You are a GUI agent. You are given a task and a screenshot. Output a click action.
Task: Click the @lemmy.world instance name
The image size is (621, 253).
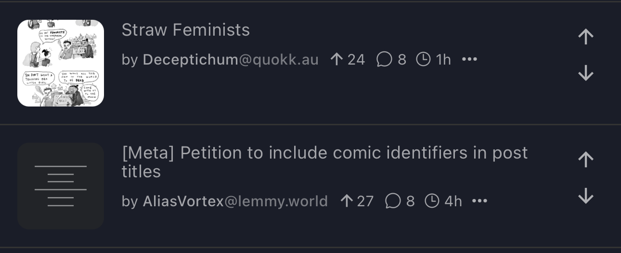276,201
